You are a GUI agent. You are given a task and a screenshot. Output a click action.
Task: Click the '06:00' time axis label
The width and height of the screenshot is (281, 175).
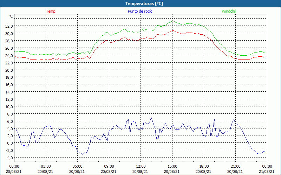[77, 167]
